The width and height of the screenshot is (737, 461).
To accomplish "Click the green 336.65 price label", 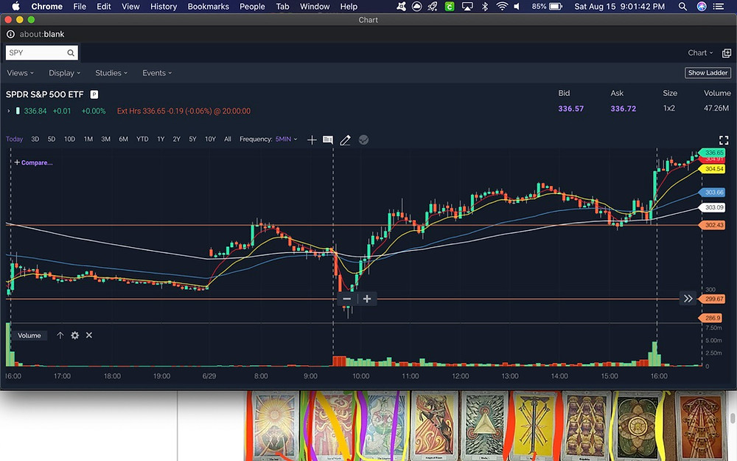I will [x=712, y=153].
